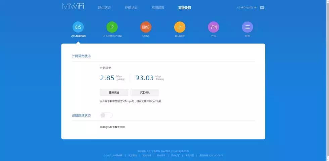Click the 当前QoS服务暂未开启 status text
The image size is (329, 161).
(x=112, y=127)
